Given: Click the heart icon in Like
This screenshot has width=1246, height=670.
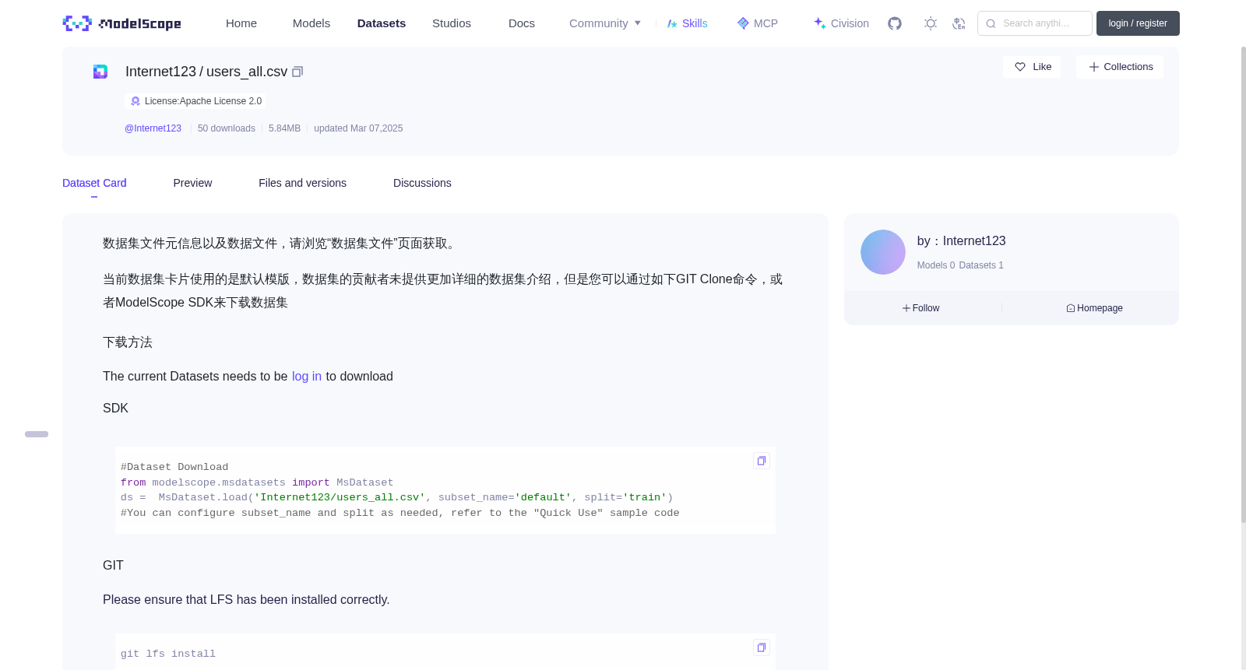Looking at the screenshot, I should [x=1020, y=67].
